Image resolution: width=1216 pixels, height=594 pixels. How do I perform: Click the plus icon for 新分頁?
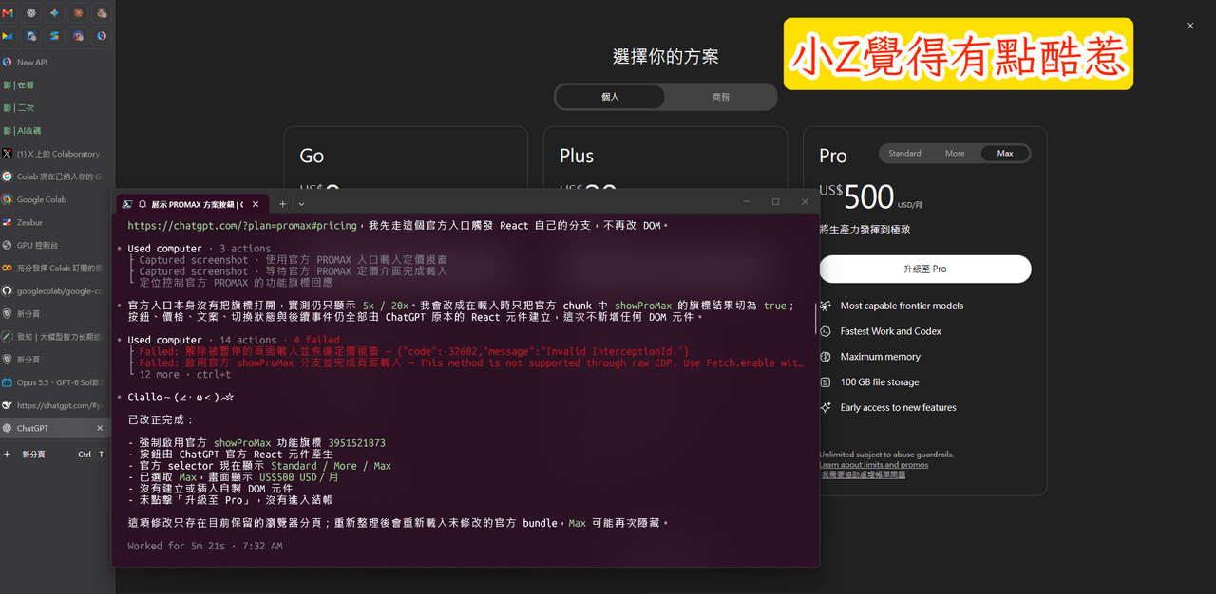8,455
